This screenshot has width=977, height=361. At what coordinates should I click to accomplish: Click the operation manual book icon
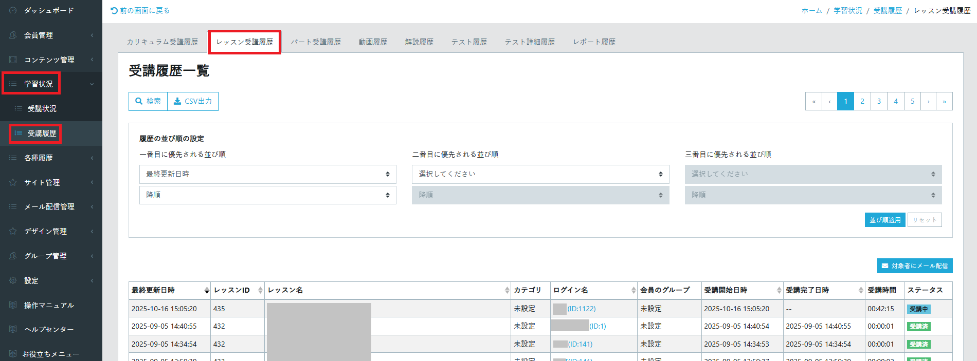pyautogui.click(x=13, y=305)
